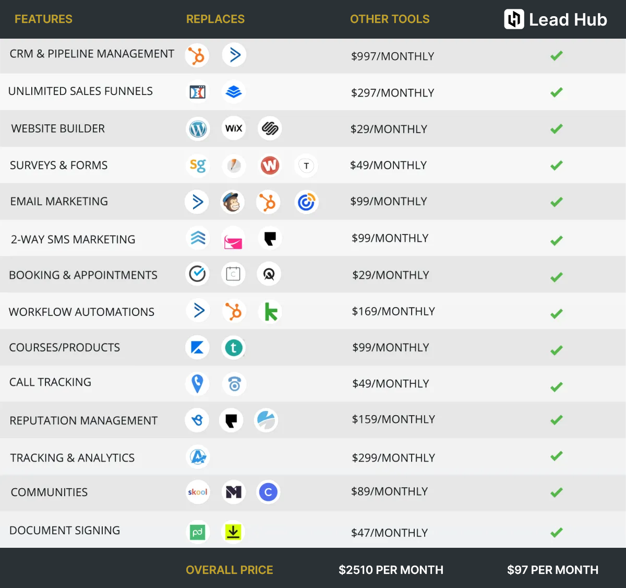Screen dimensions: 626x588
Task: Select the '$97 PER MONTH' Lead Hub price
Action: click(x=553, y=570)
